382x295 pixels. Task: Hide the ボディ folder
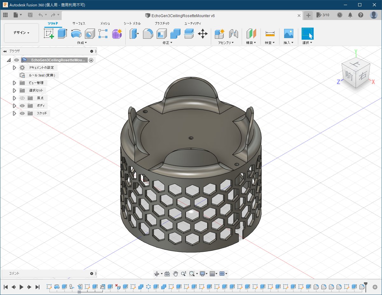point(22,106)
